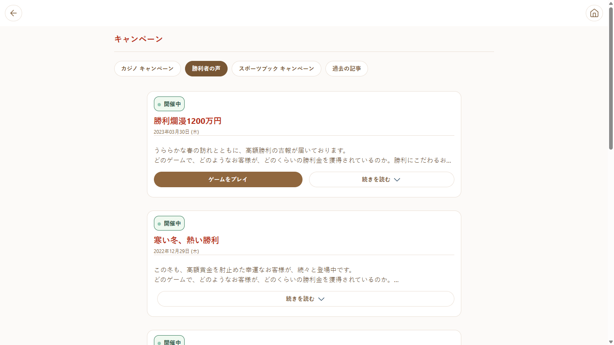Expand 続きを読む under 寒い冬、熱い勝利

[x=305, y=299]
